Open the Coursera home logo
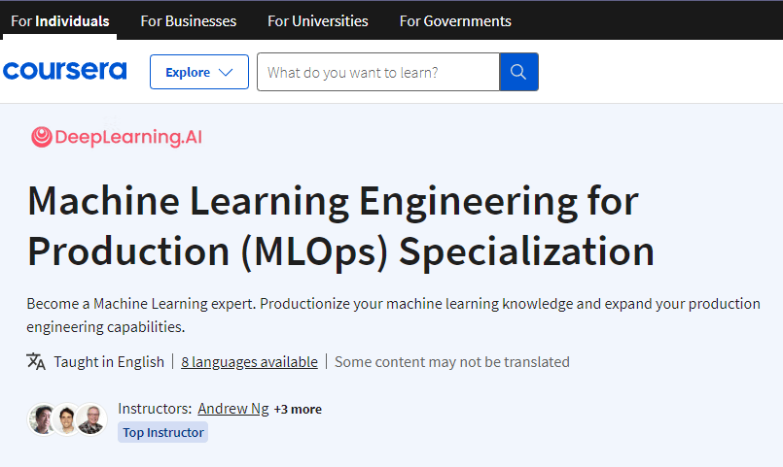783x467 pixels. click(65, 71)
